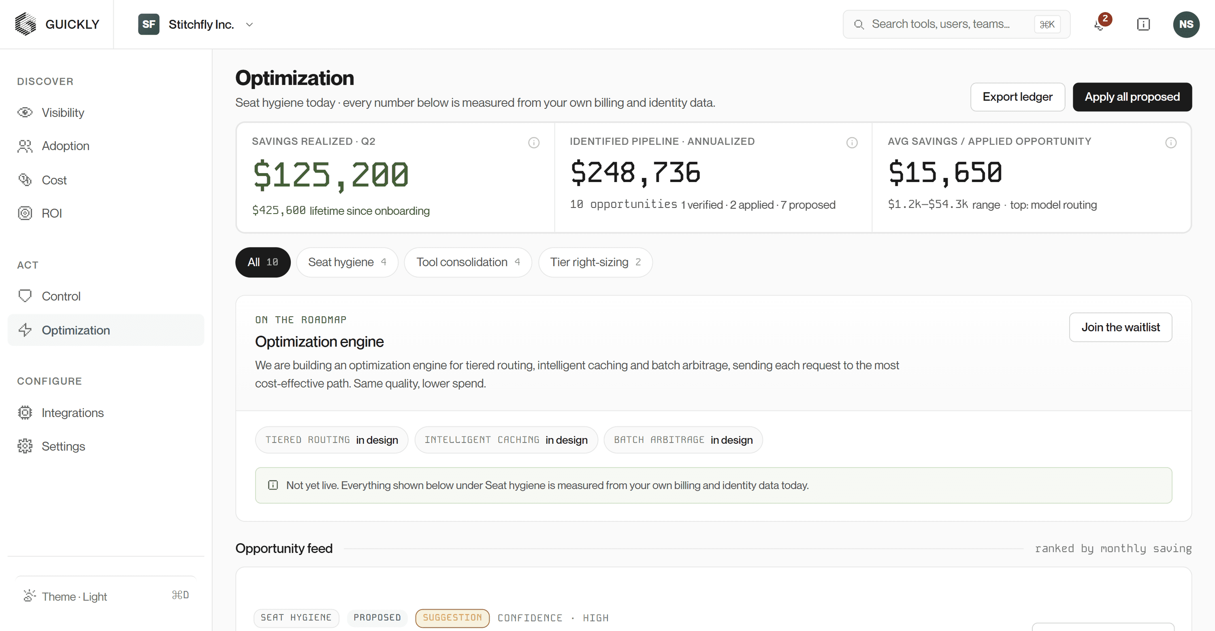This screenshot has height=631, width=1215.
Task: Show info for Avg Savings per Opportunity
Action: click(1171, 143)
